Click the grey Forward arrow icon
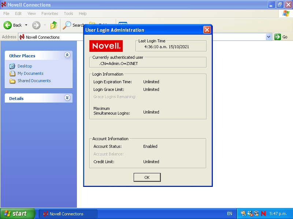The height and width of the screenshot is (219, 293). [x=36, y=25]
